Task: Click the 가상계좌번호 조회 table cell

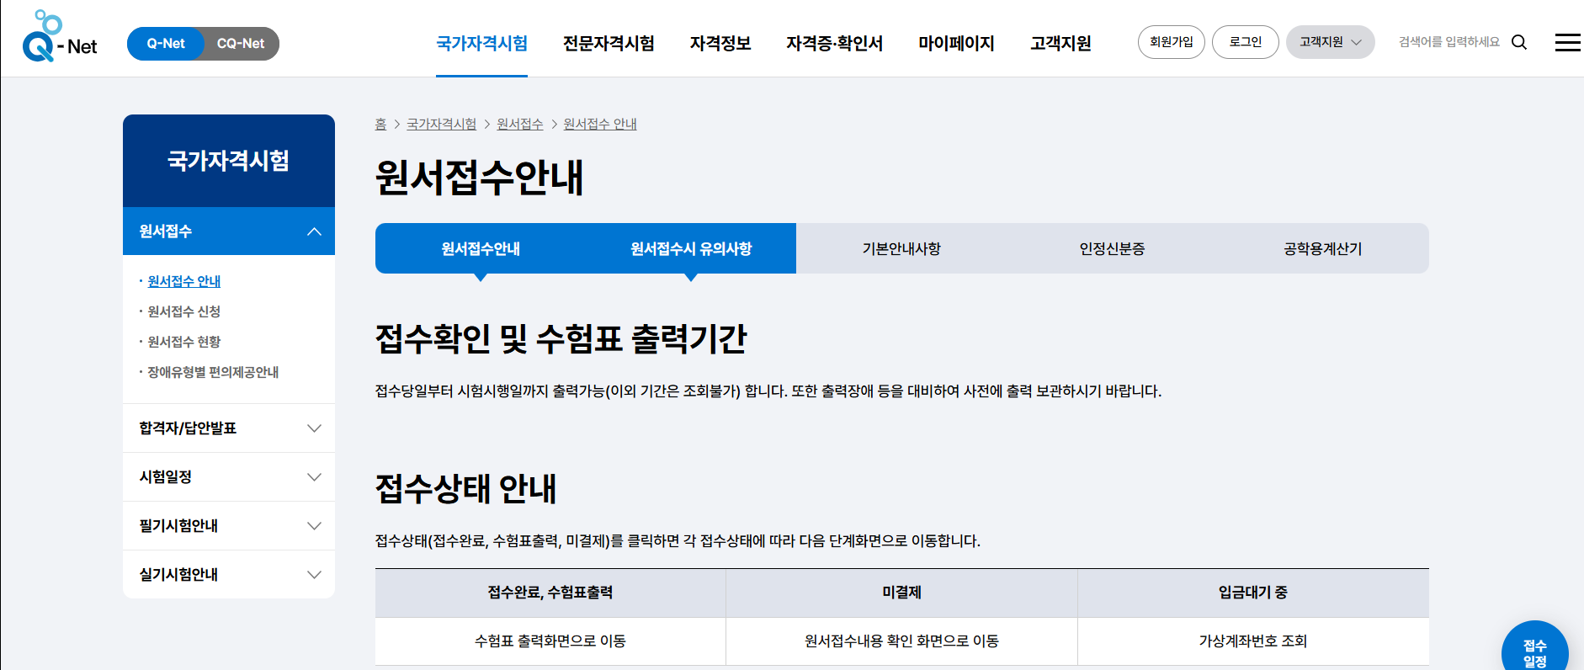Action: pos(1253,641)
